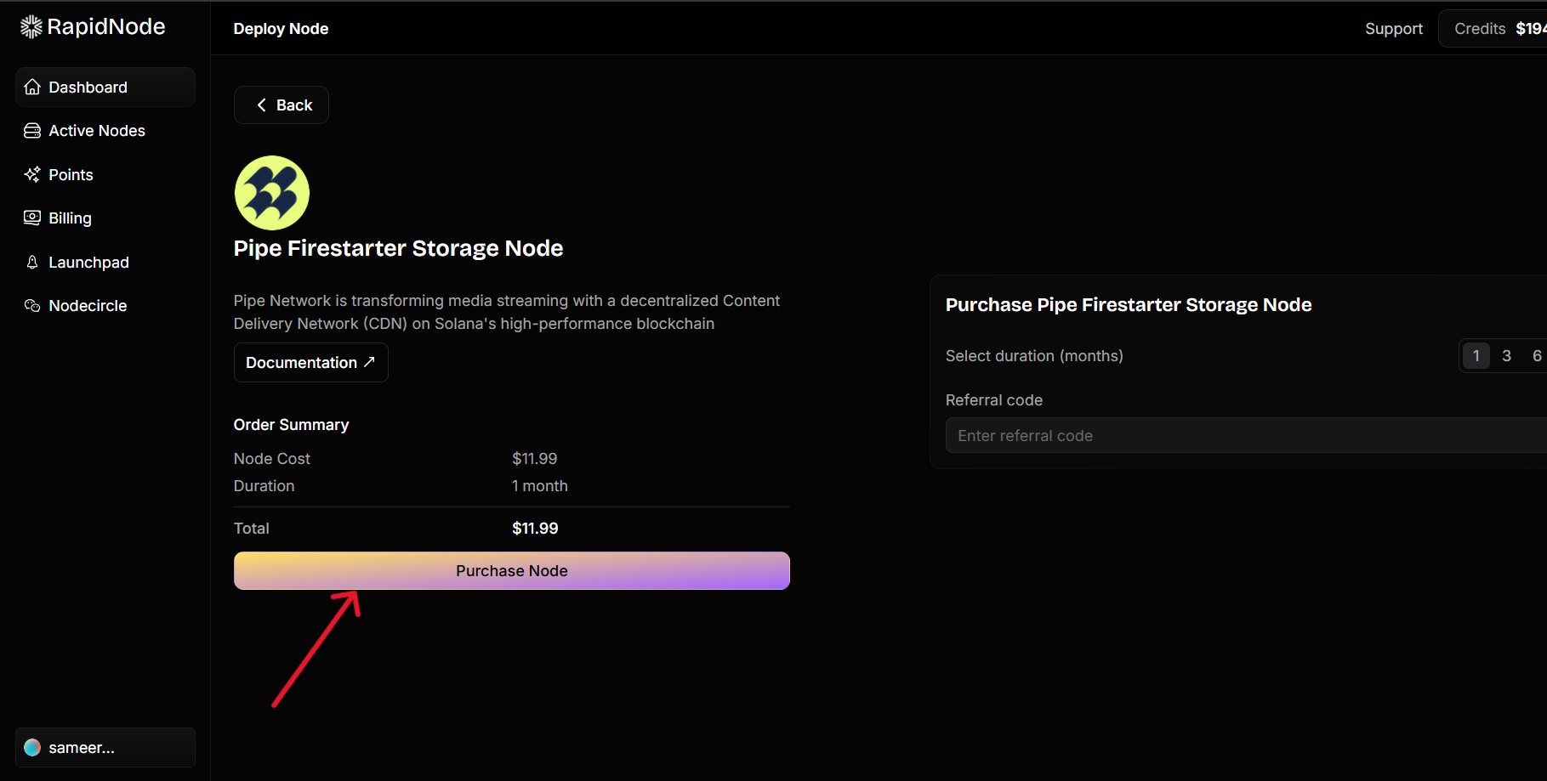Screen dimensions: 1547x781
Task: Open the sameer account menu
Action: [x=105, y=748]
